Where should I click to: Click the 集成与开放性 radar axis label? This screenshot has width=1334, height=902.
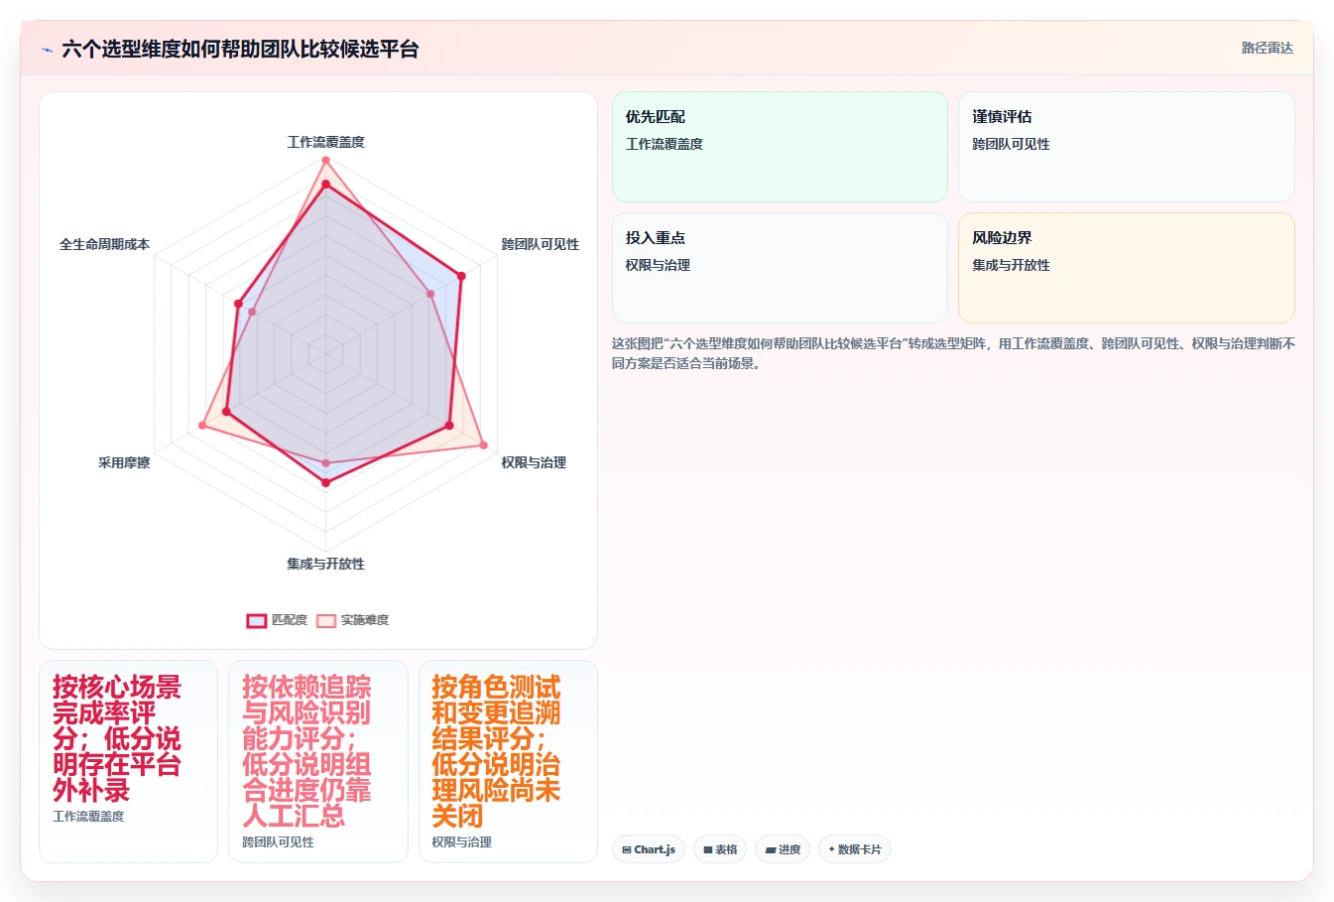click(x=326, y=564)
